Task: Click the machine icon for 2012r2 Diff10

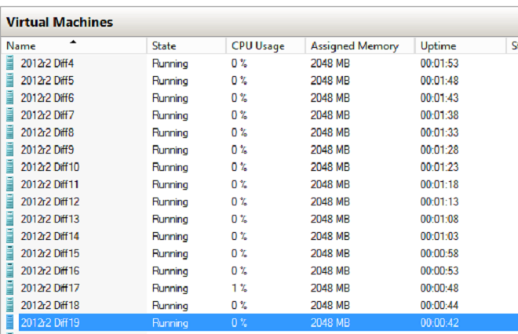Action: pyautogui.click(x=10, y=166)
